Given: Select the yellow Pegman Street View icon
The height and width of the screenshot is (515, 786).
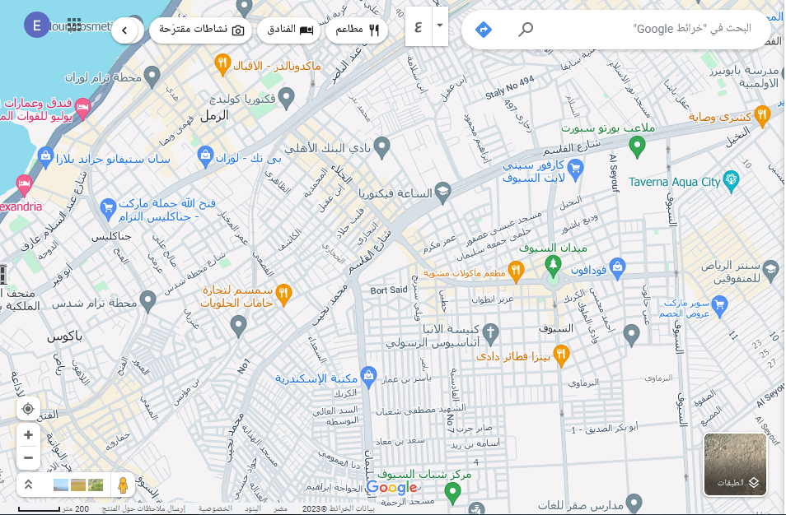Looking at the screenshot, I should click(x=123, y=485).
